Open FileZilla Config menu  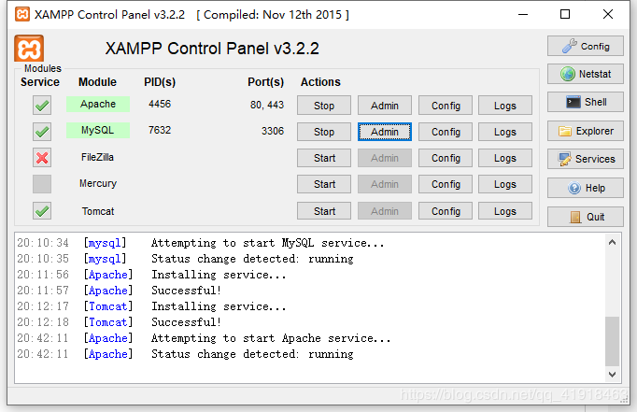coord(446,158)
